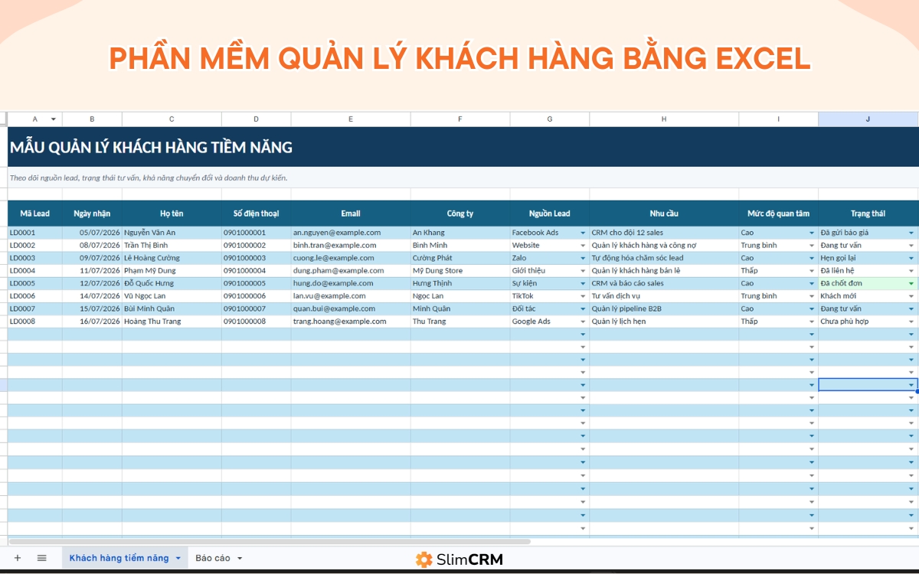Open Nguồn Lead dropdown for TikTok

pyautogui.click(x=583, y=296)
